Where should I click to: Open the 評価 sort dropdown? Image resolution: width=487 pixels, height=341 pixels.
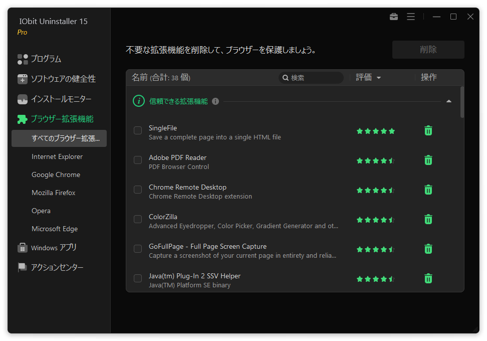click(368, 78)
